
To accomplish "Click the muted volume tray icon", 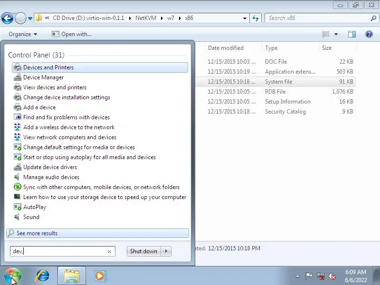I will tap(332, 276).
